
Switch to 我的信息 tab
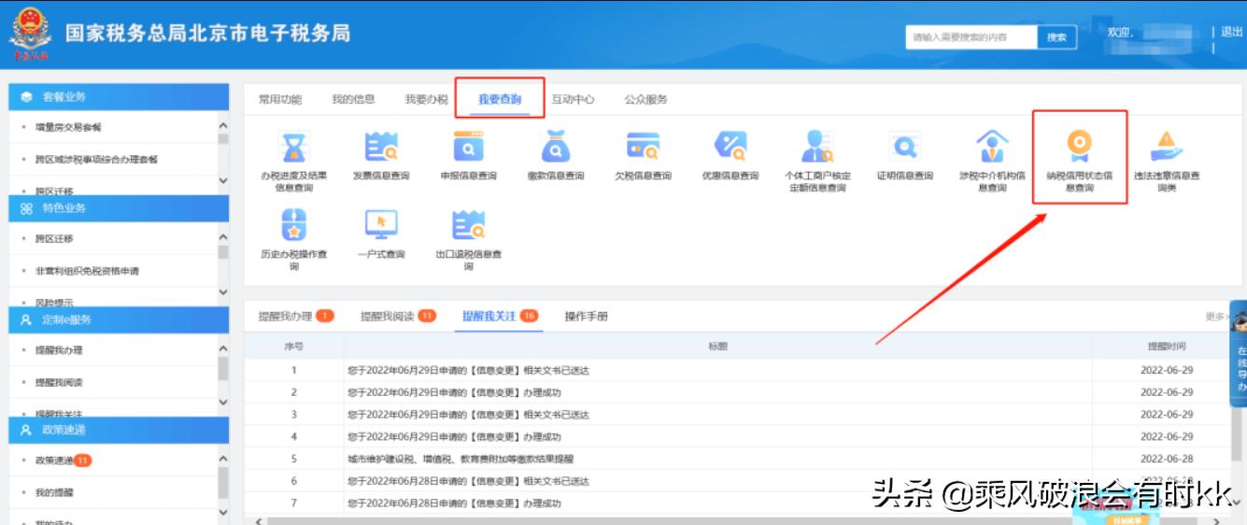point(353,99)
